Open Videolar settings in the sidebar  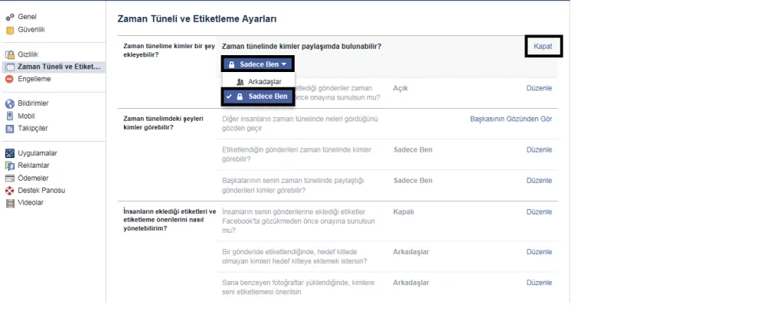click(x=31, y=203)
